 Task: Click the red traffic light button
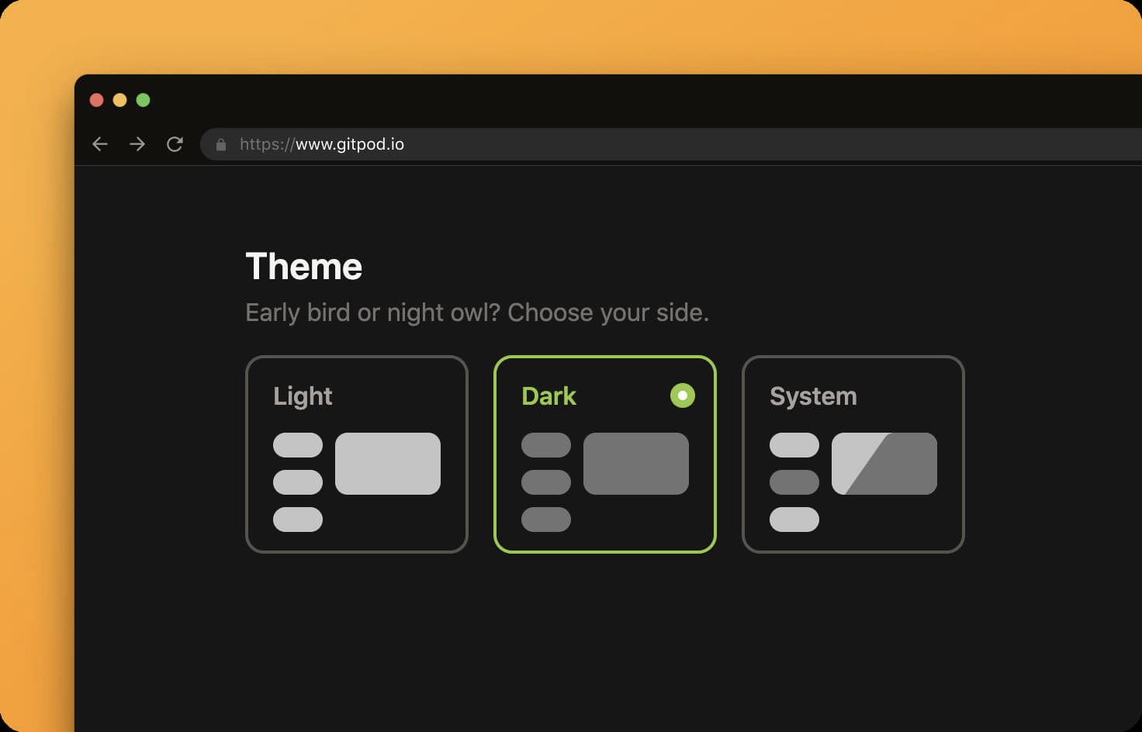coord(96,100)
